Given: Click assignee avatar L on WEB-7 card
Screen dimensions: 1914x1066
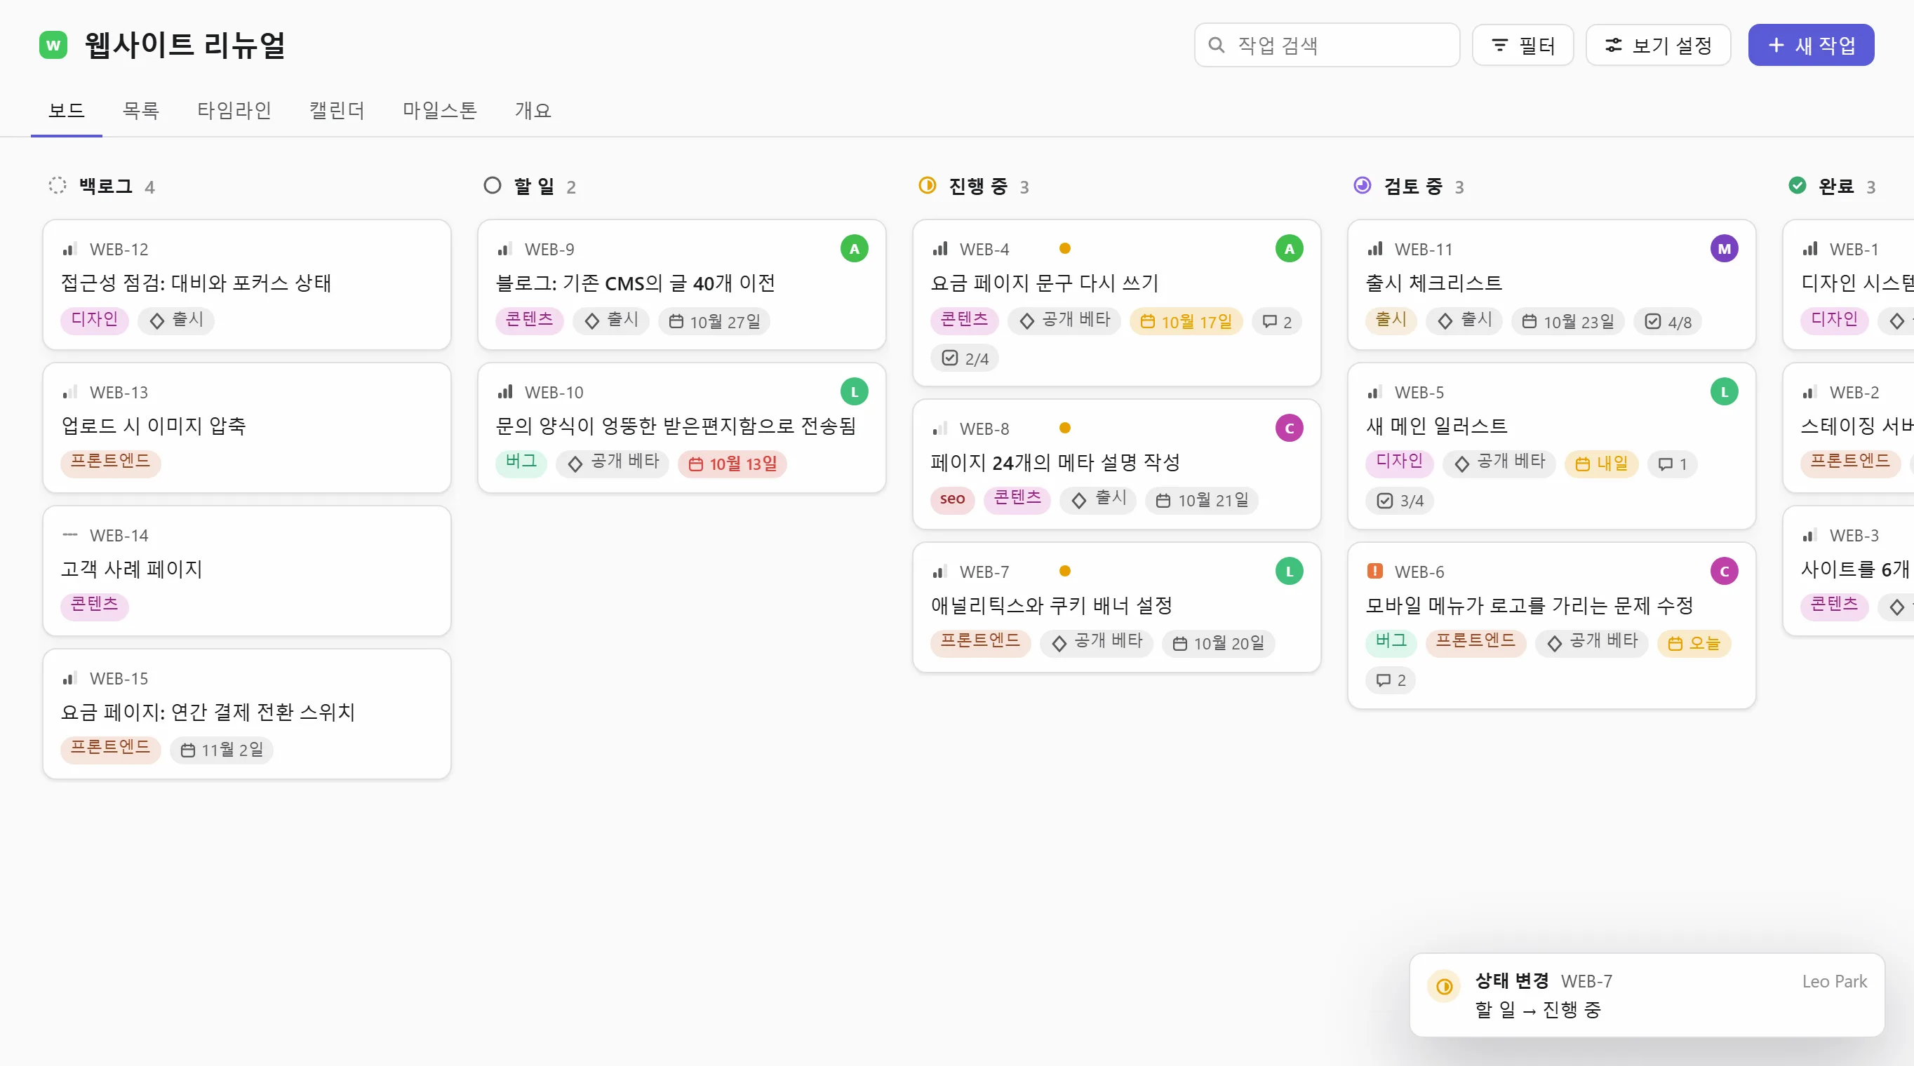Looking at the screenshot, I should tap(1289, 572).
